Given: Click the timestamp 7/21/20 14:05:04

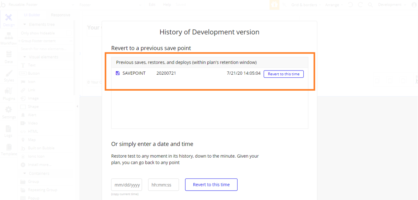Looking at the screenshot, I should click(x=243, y=73).
